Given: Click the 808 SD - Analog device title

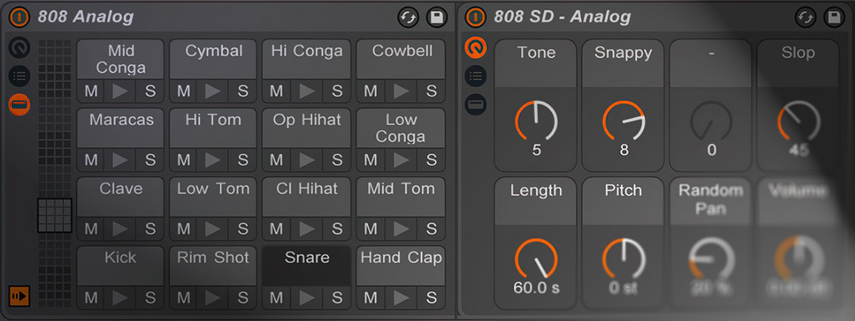Looking at the screenshot, I should 562,17.
